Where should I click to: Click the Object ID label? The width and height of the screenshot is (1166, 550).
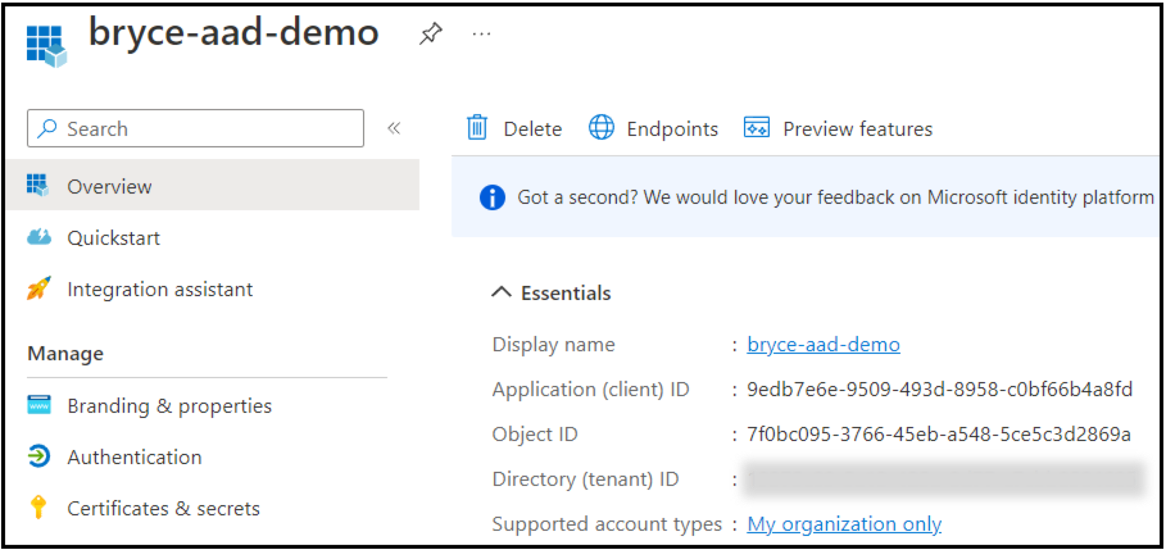[535, 434]
